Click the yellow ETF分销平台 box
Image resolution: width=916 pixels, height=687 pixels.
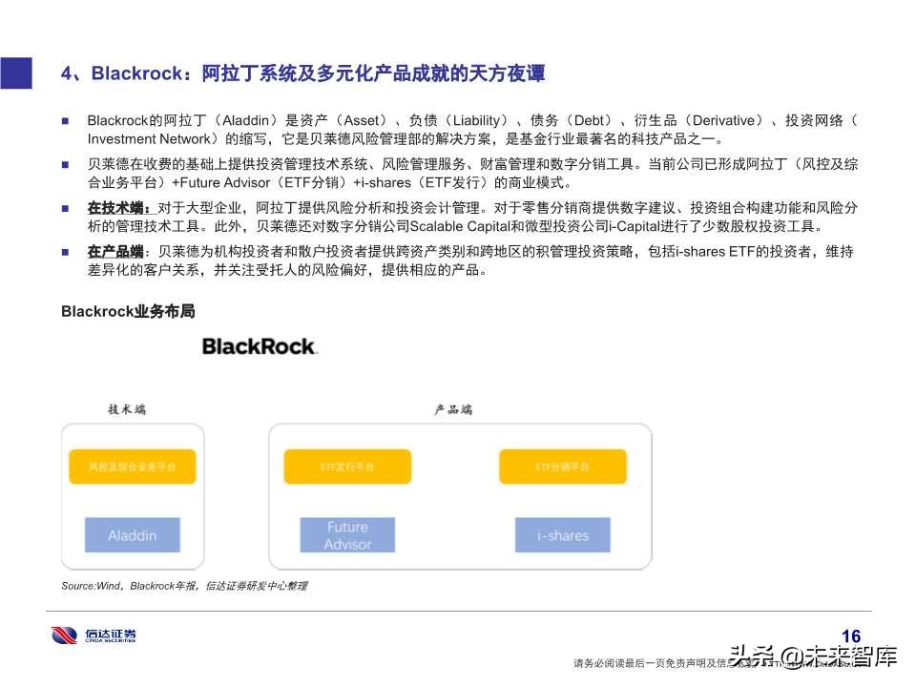tap(563, 467)
